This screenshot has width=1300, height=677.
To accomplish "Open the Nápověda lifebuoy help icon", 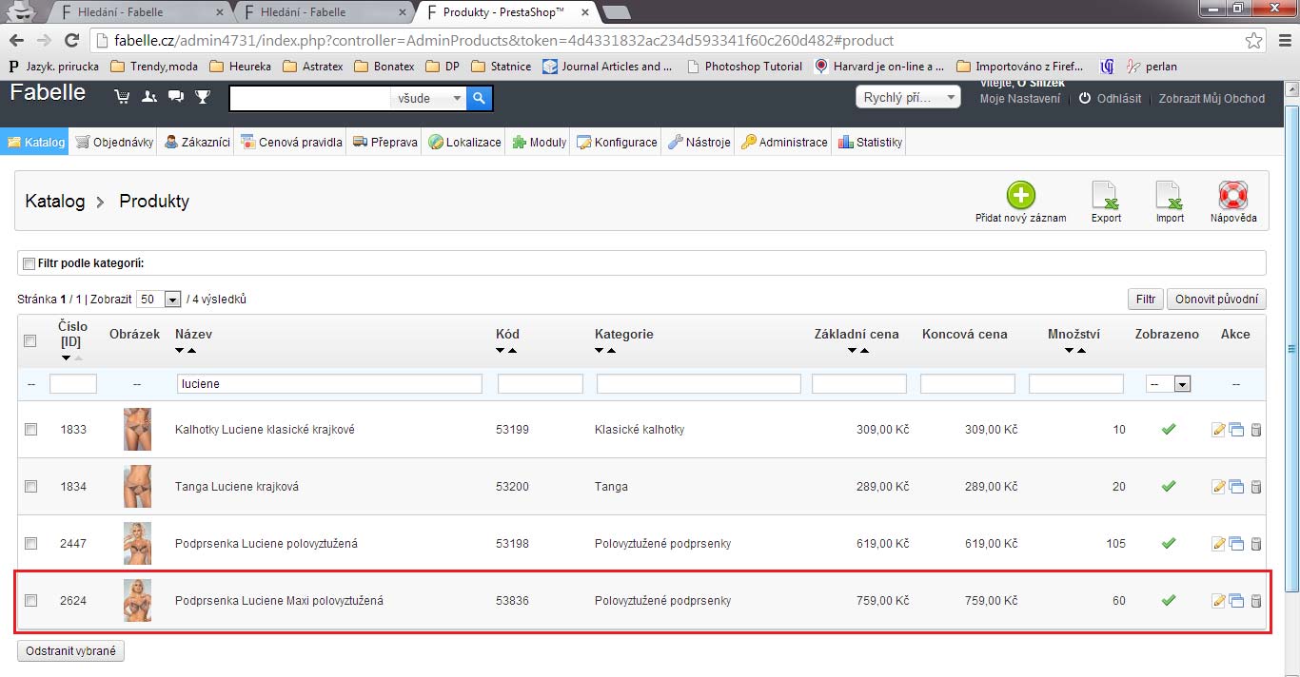I will 1233,196.
